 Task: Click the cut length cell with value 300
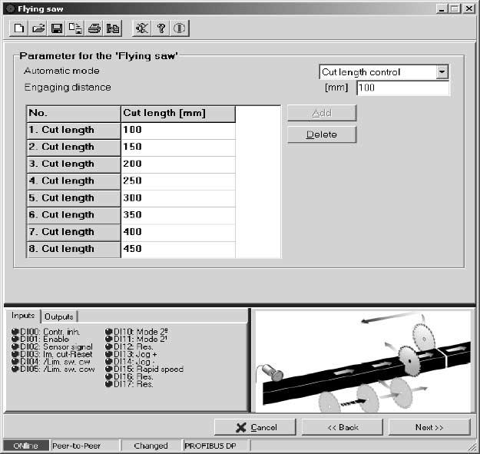pos(178,198)
